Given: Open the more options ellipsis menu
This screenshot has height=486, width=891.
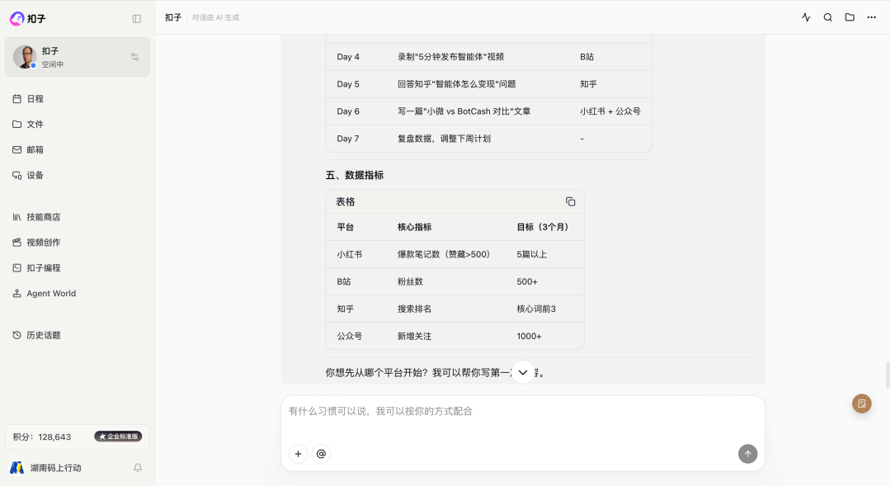Looking at the screenshot, I should [x=871, y=17].
